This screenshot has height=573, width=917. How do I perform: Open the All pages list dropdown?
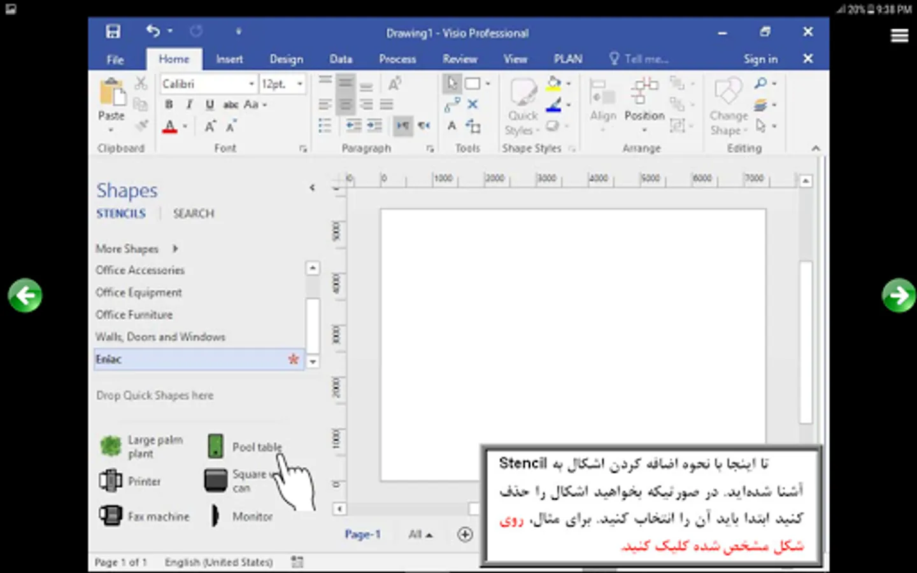pyautogui.click(x=420, y=535)
